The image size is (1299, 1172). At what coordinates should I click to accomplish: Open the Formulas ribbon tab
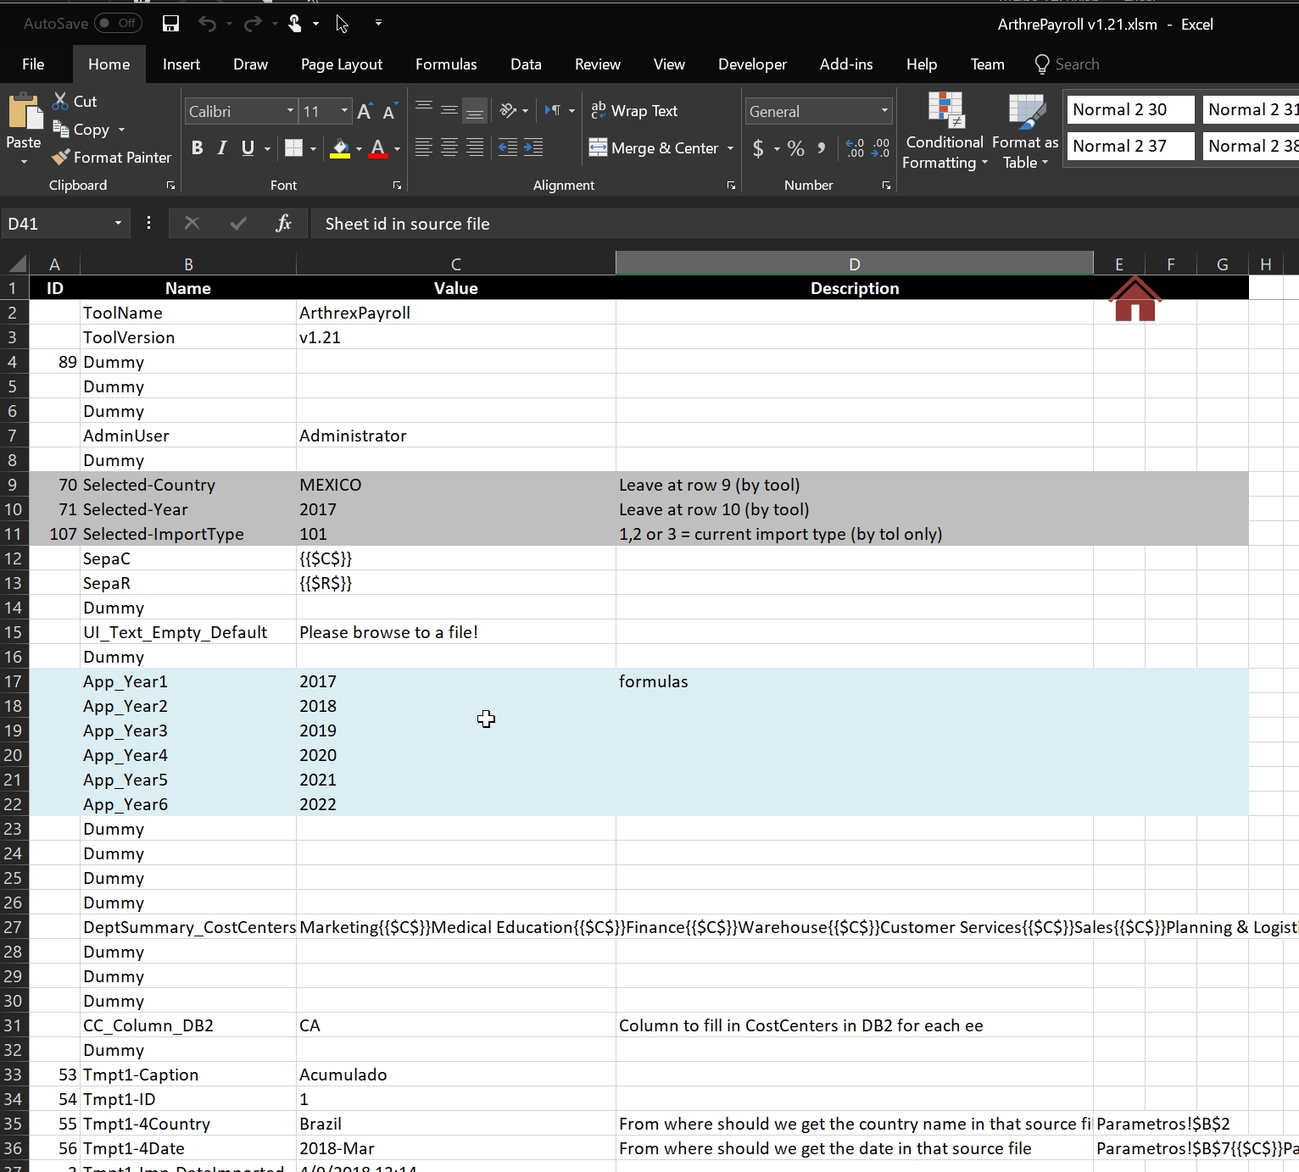[x=446, y=64]
